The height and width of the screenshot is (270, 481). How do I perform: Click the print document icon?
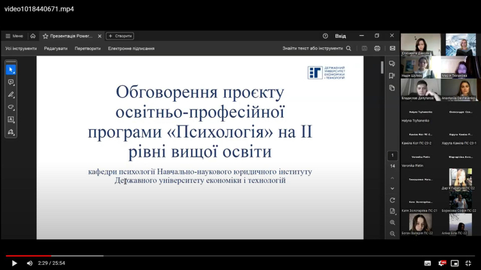pos(377,48)
